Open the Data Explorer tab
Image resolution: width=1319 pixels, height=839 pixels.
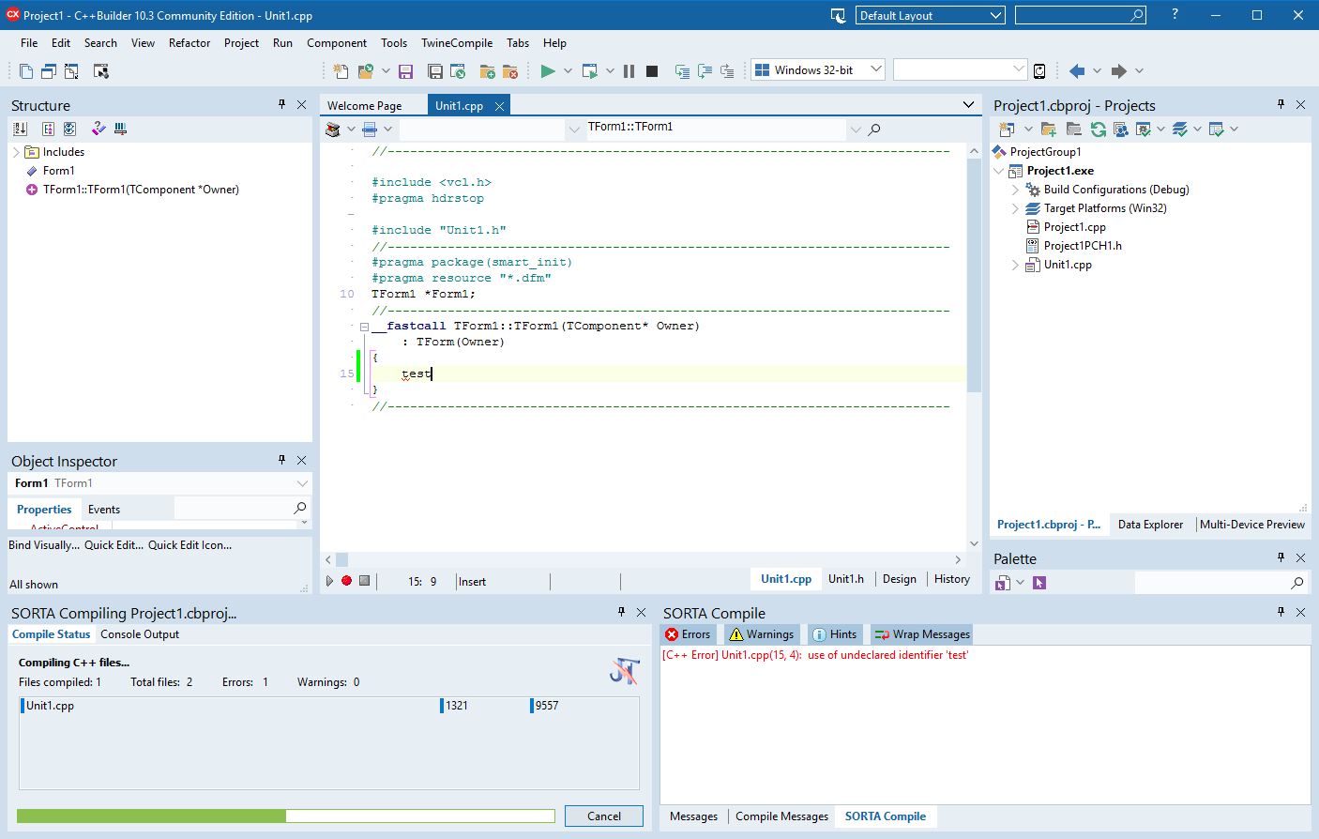click(x=1150, y=525)
